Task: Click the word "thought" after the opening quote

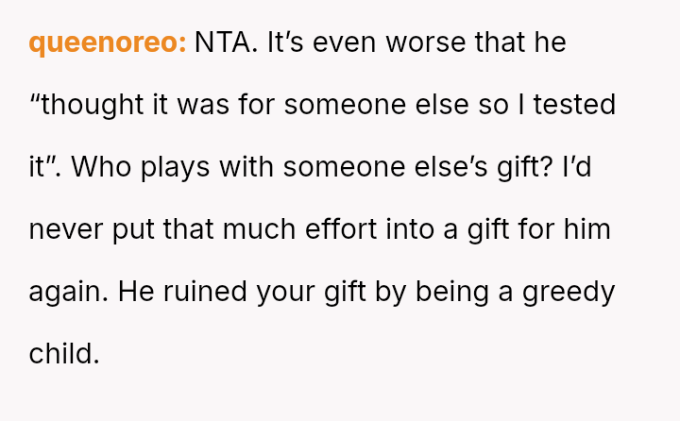Action: click(x=92, y=106)
